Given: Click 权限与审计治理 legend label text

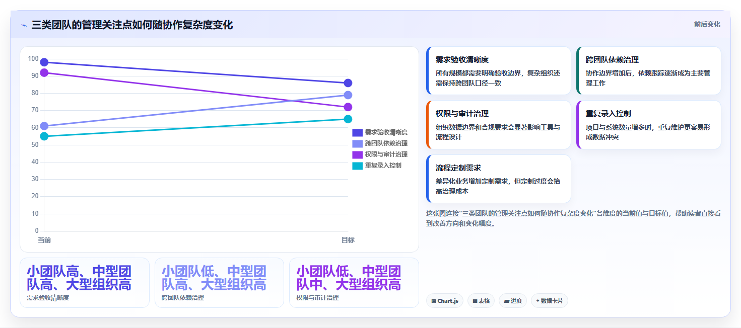Looking at the screenshot, I should pos(386,154).
